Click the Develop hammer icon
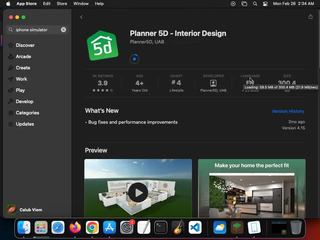Screen dimensions: 320x240 pos(11,102)
